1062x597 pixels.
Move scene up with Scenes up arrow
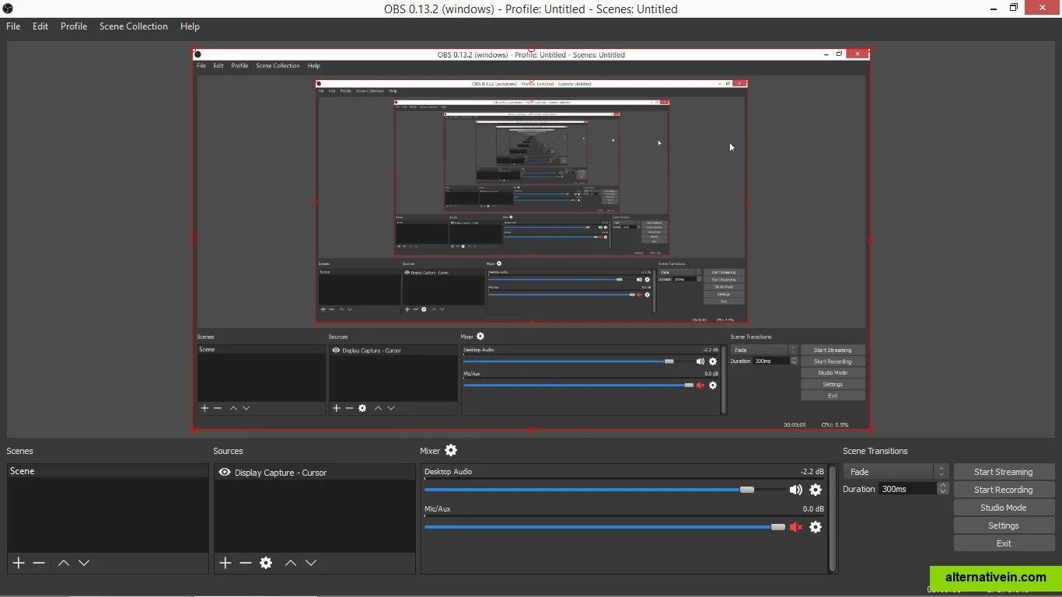(64, 563)
